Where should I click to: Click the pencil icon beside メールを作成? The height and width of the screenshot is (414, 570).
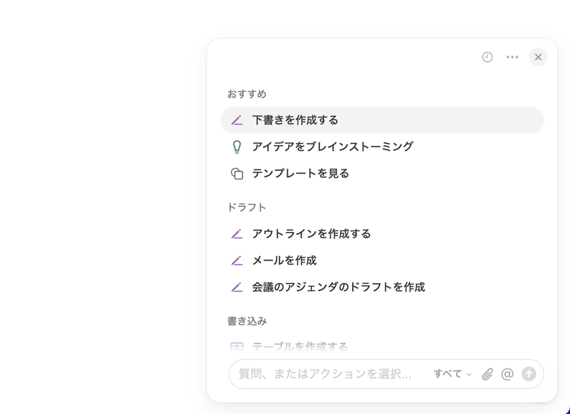237,260
